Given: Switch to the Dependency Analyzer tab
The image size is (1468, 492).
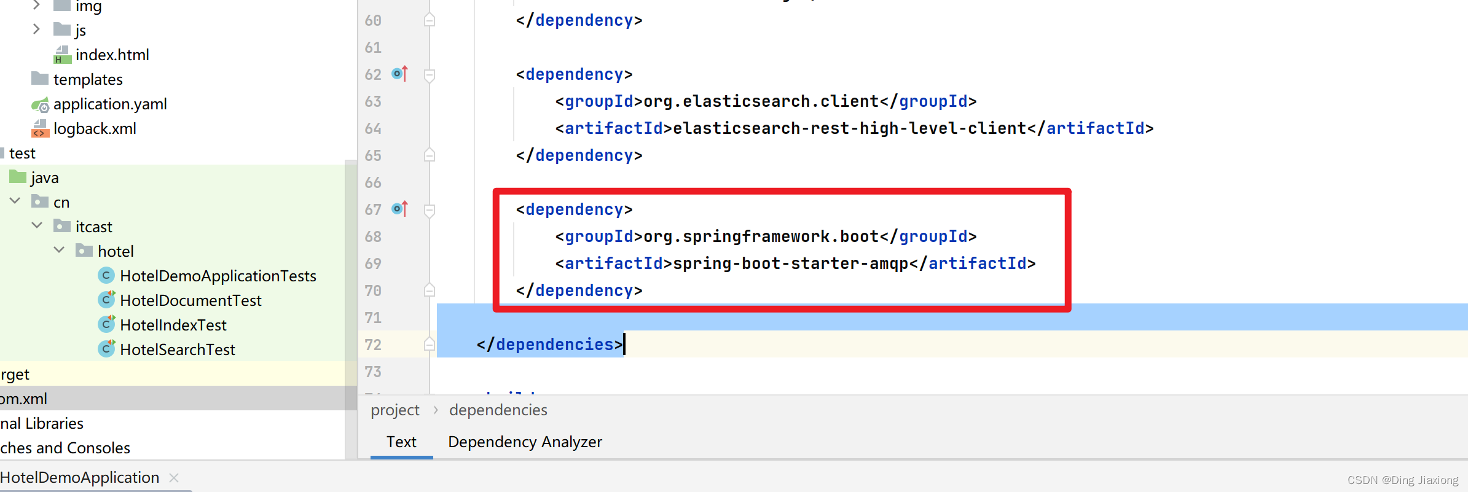Looking at the screenshot, I should pos(525,442).
